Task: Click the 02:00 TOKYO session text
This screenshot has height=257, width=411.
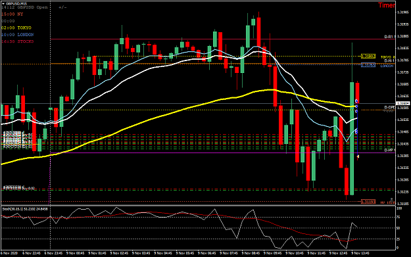Action: pyautogui.click(x=16, y=28)
